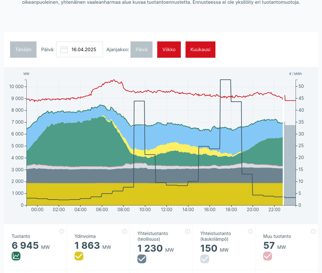
Task: Click info icon for Yhteistuotanto (kaukolämpö)
Action: (250, 232)
